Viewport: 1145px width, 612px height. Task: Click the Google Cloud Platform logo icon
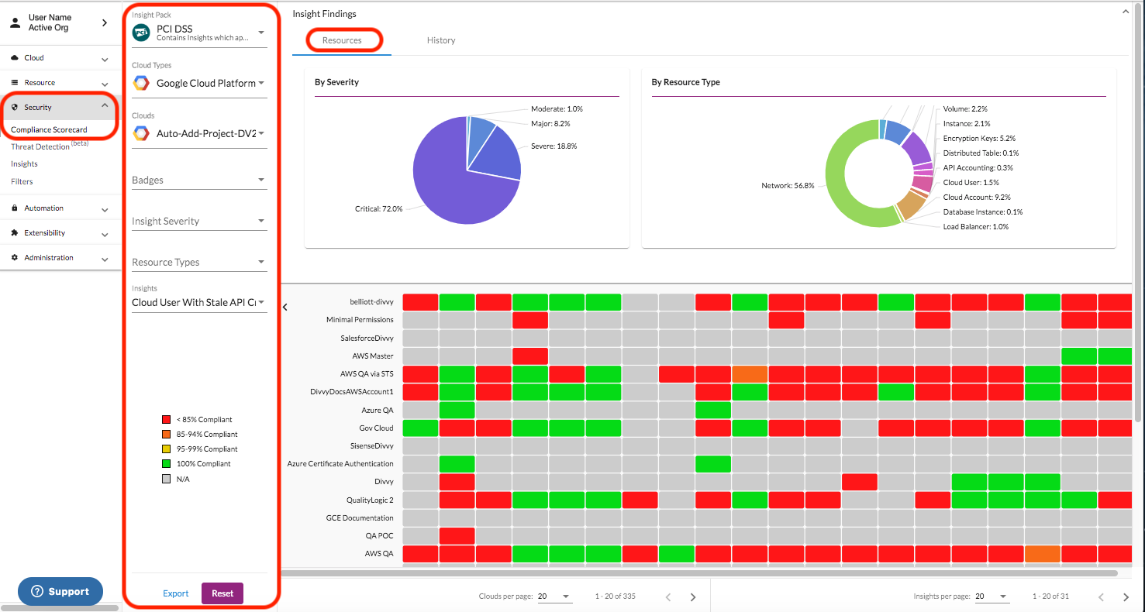(x=141, y=83)
